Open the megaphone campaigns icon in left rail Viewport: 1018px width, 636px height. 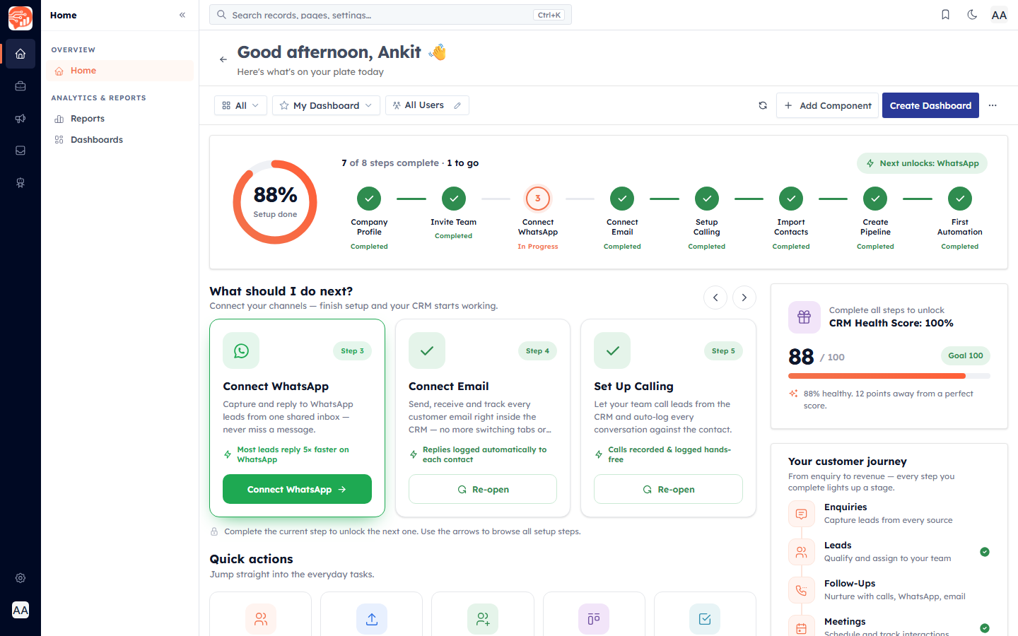point(21,119)
